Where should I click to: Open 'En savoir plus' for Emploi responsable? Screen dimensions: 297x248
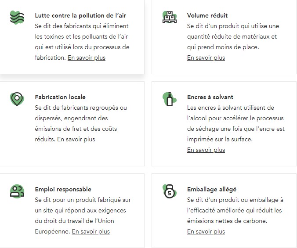coord(91,231)
